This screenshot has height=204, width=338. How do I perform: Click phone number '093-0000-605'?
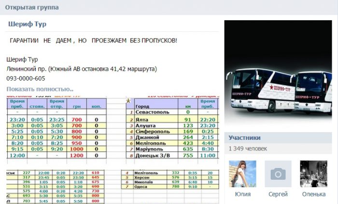point(26,78)
